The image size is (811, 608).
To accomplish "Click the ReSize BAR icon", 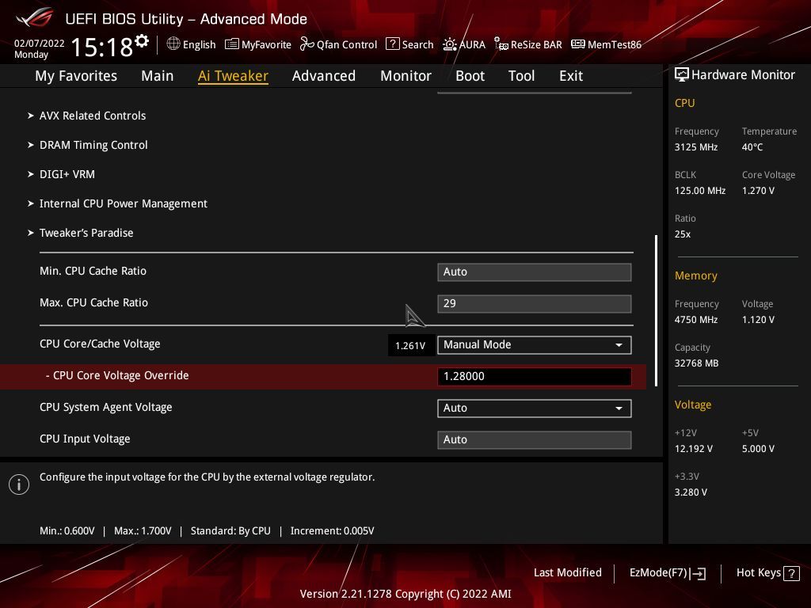I will click(501, 44).
